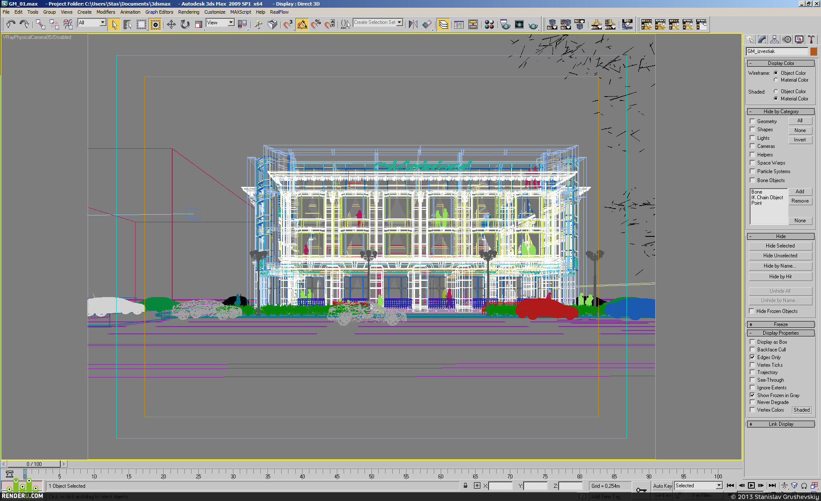
Task: Activate the Rotate tool
Action: coord(185,24)
